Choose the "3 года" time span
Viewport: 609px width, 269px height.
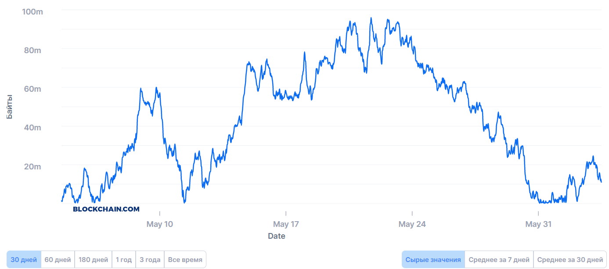click(150, 259)
